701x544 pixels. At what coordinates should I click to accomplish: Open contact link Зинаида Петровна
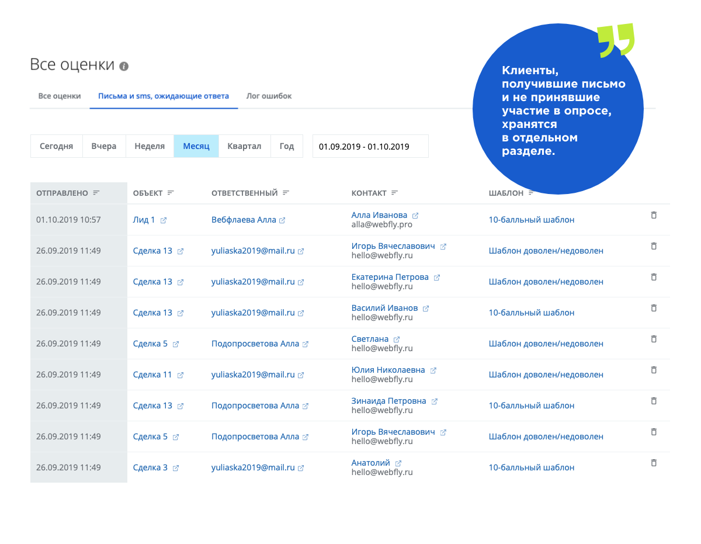tap(389, 401)
